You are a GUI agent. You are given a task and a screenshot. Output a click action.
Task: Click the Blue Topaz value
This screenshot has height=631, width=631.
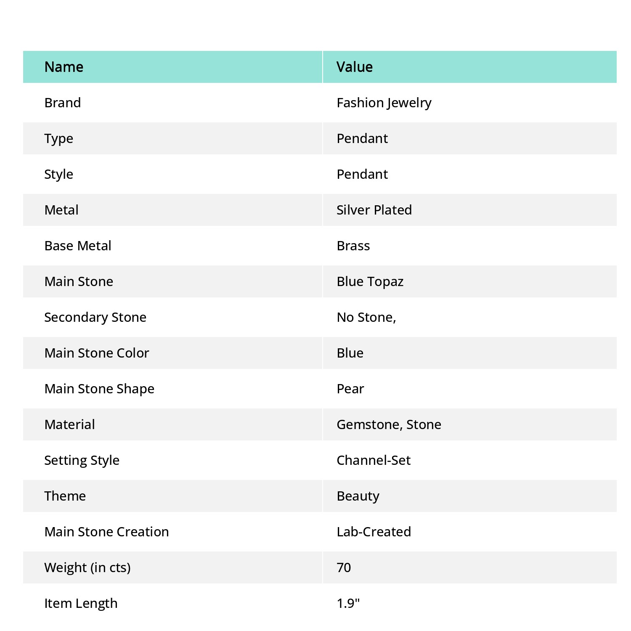tap(370, 282)
